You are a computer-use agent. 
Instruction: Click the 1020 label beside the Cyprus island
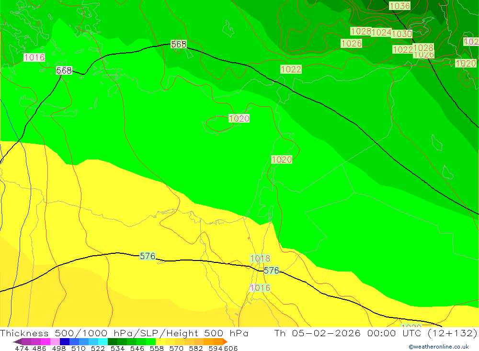click(x=239, y=118)
